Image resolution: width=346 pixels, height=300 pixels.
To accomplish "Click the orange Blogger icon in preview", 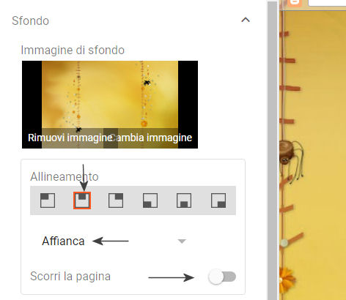I will (x=295, y=3).
